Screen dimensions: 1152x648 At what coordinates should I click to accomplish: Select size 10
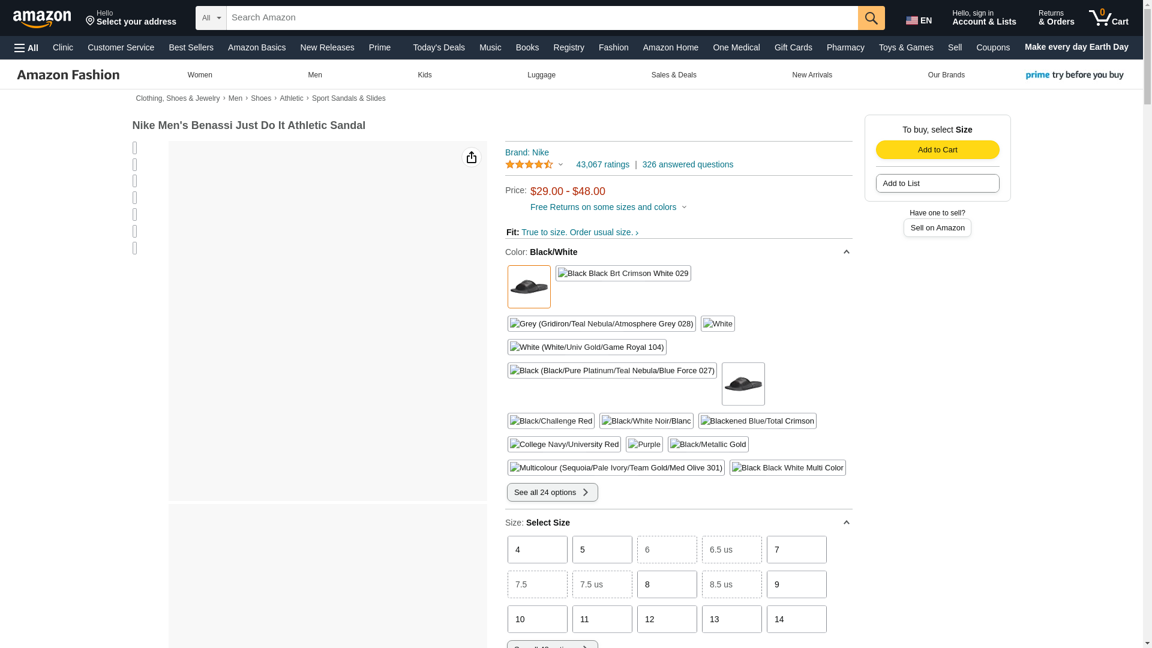[x=537, y=619]
